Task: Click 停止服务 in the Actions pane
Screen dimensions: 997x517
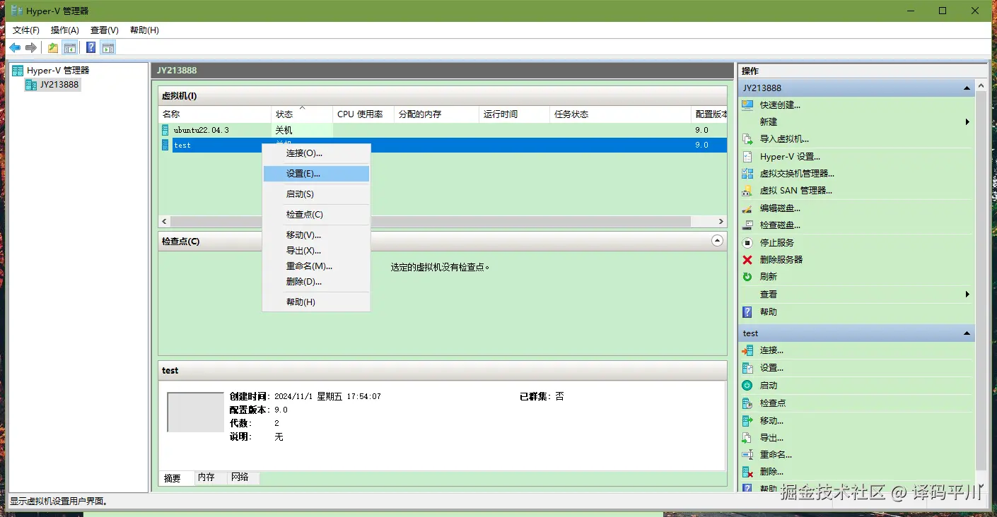Action: tap(777, 242)
